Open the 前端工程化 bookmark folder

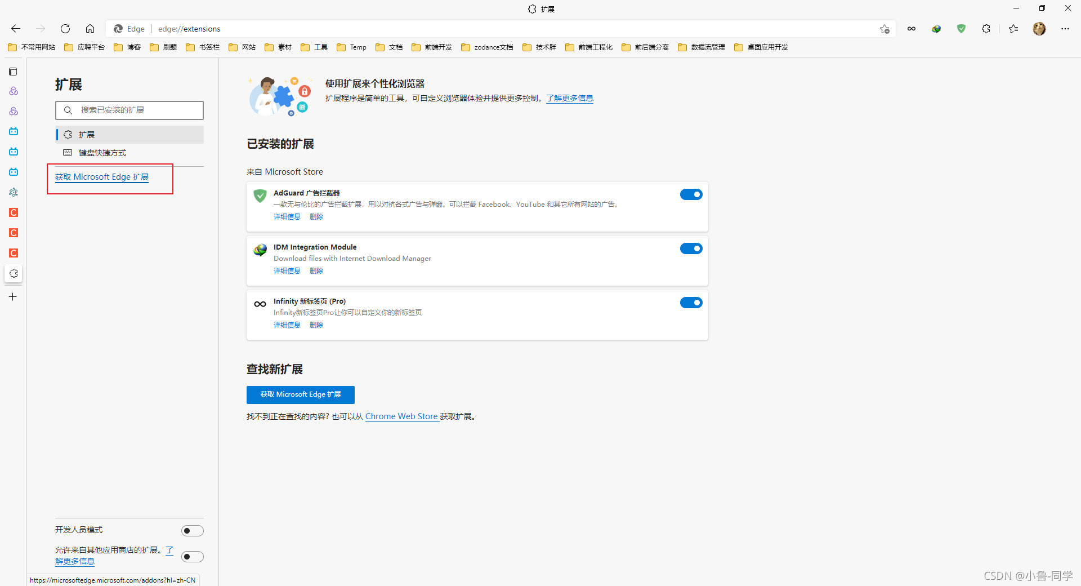point(589,47)
